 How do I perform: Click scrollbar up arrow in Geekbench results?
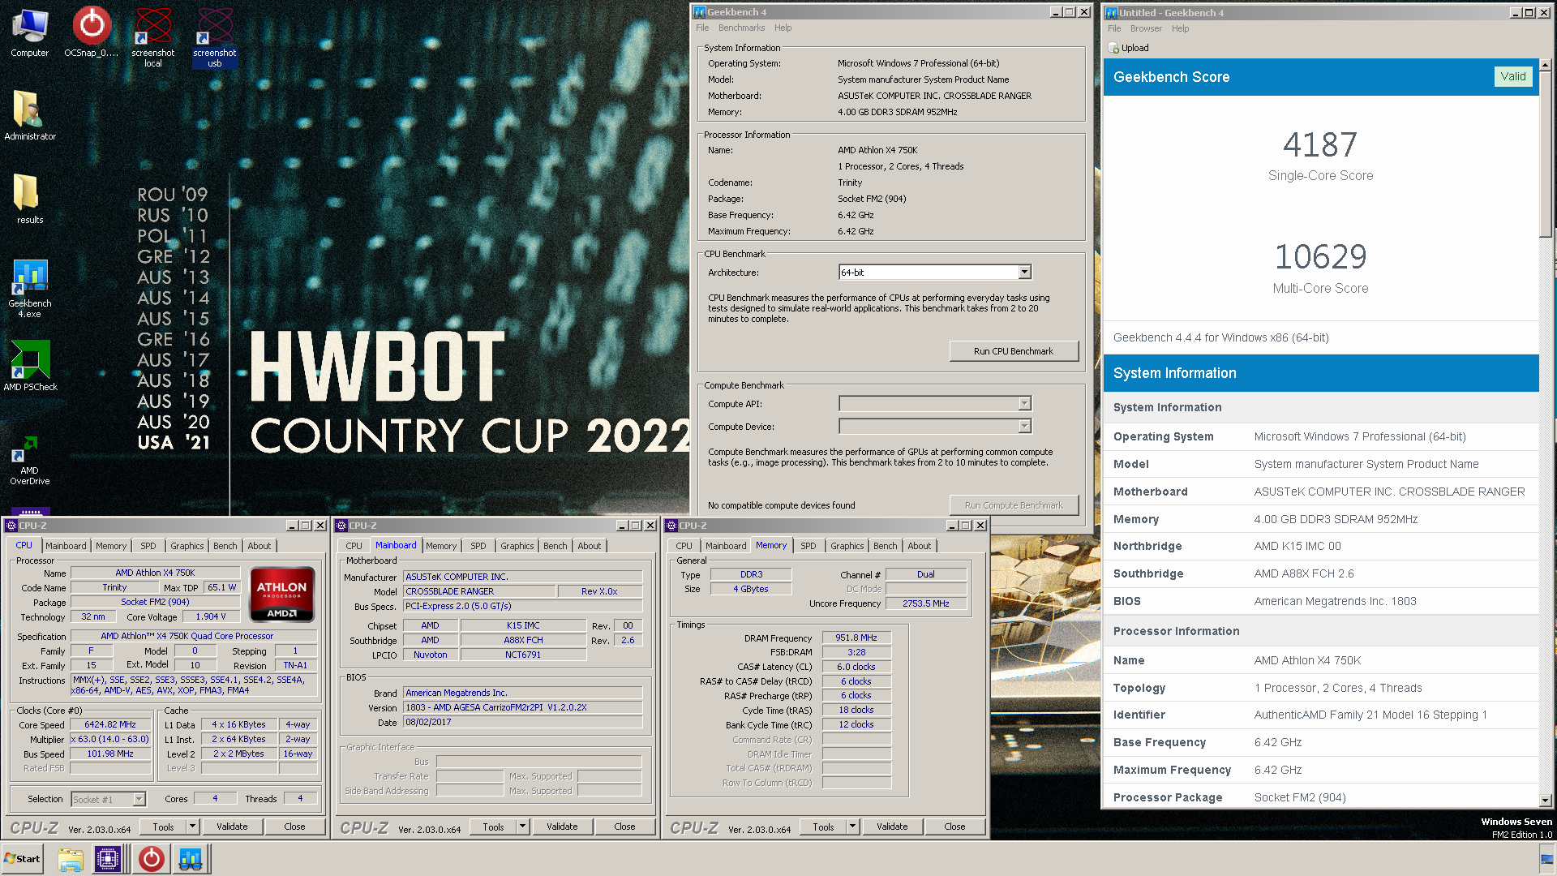coord(1546,64)
